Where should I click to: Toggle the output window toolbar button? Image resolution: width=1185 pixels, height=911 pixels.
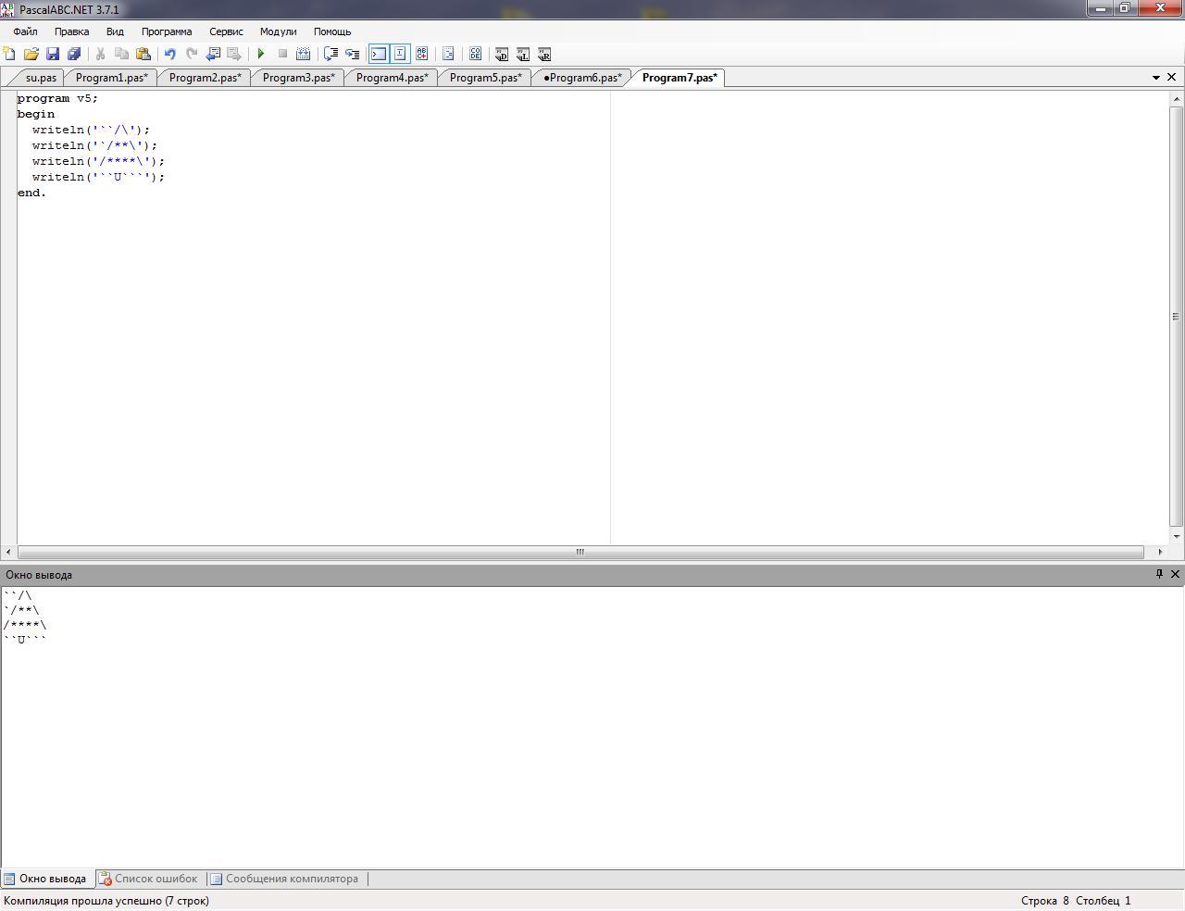point(379,54)
